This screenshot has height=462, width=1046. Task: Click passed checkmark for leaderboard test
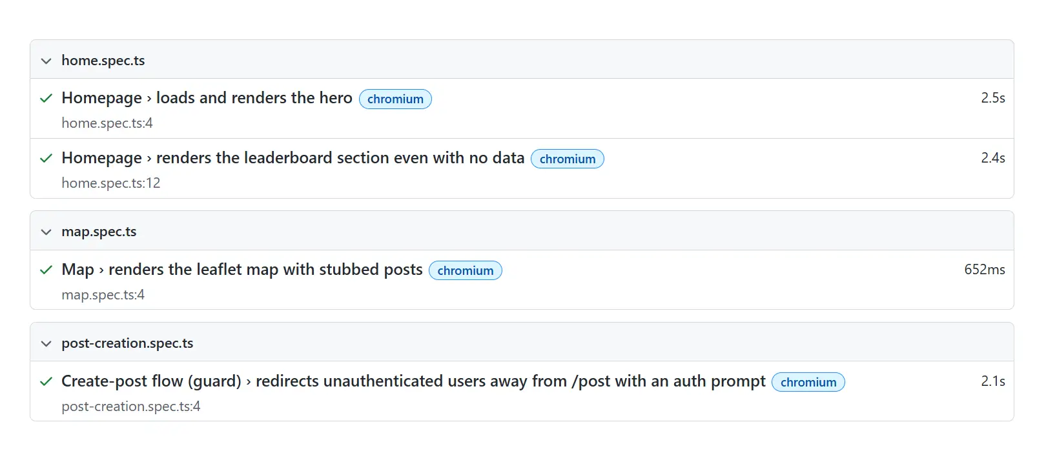tap(46, 158)
